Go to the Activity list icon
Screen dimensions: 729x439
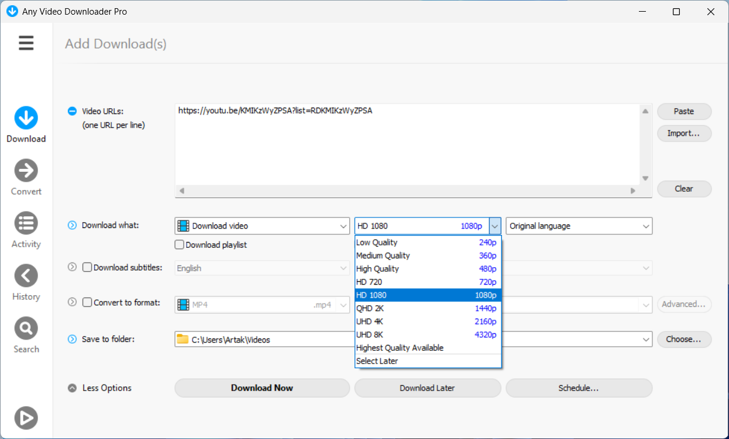click(26, 223)
